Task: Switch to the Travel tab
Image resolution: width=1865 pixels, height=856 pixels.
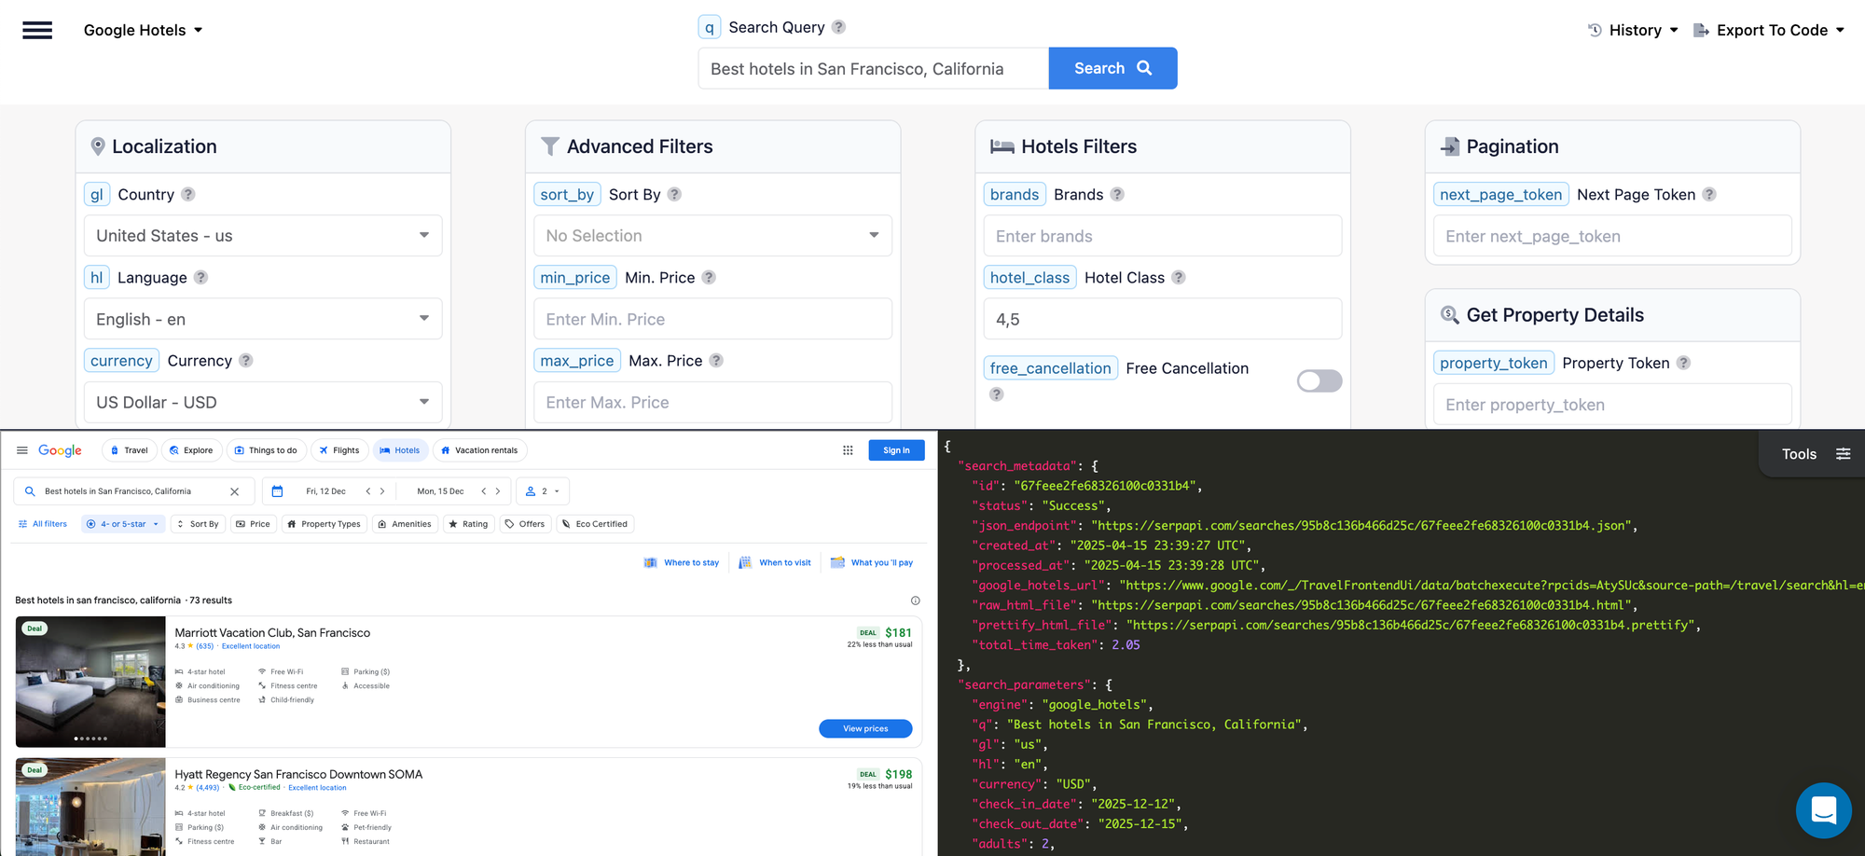Action: point(130,450)
